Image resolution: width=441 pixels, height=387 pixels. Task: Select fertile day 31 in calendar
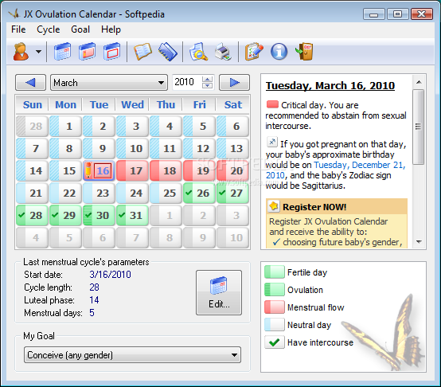(132, 216)
